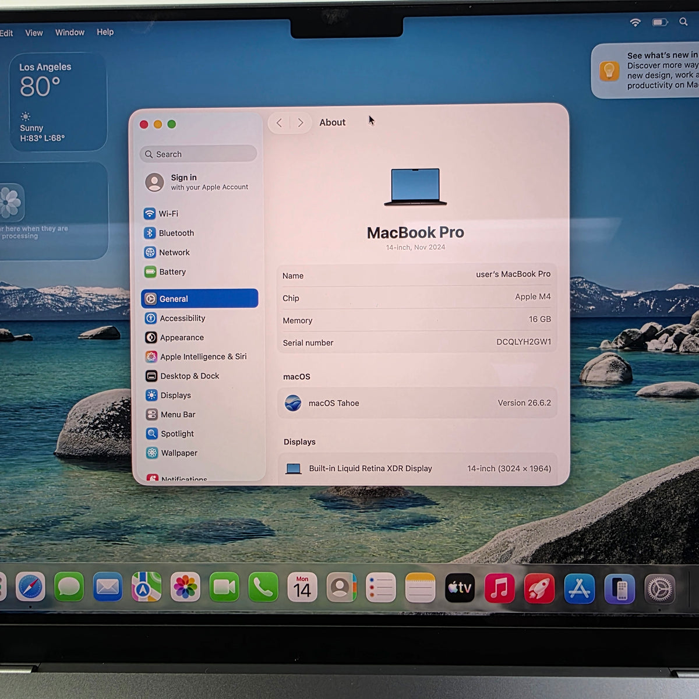Viewport: 699px width, 699px height.
Task: Click the settings Search field
Action: pyautogui.click(x=198, y=154)
